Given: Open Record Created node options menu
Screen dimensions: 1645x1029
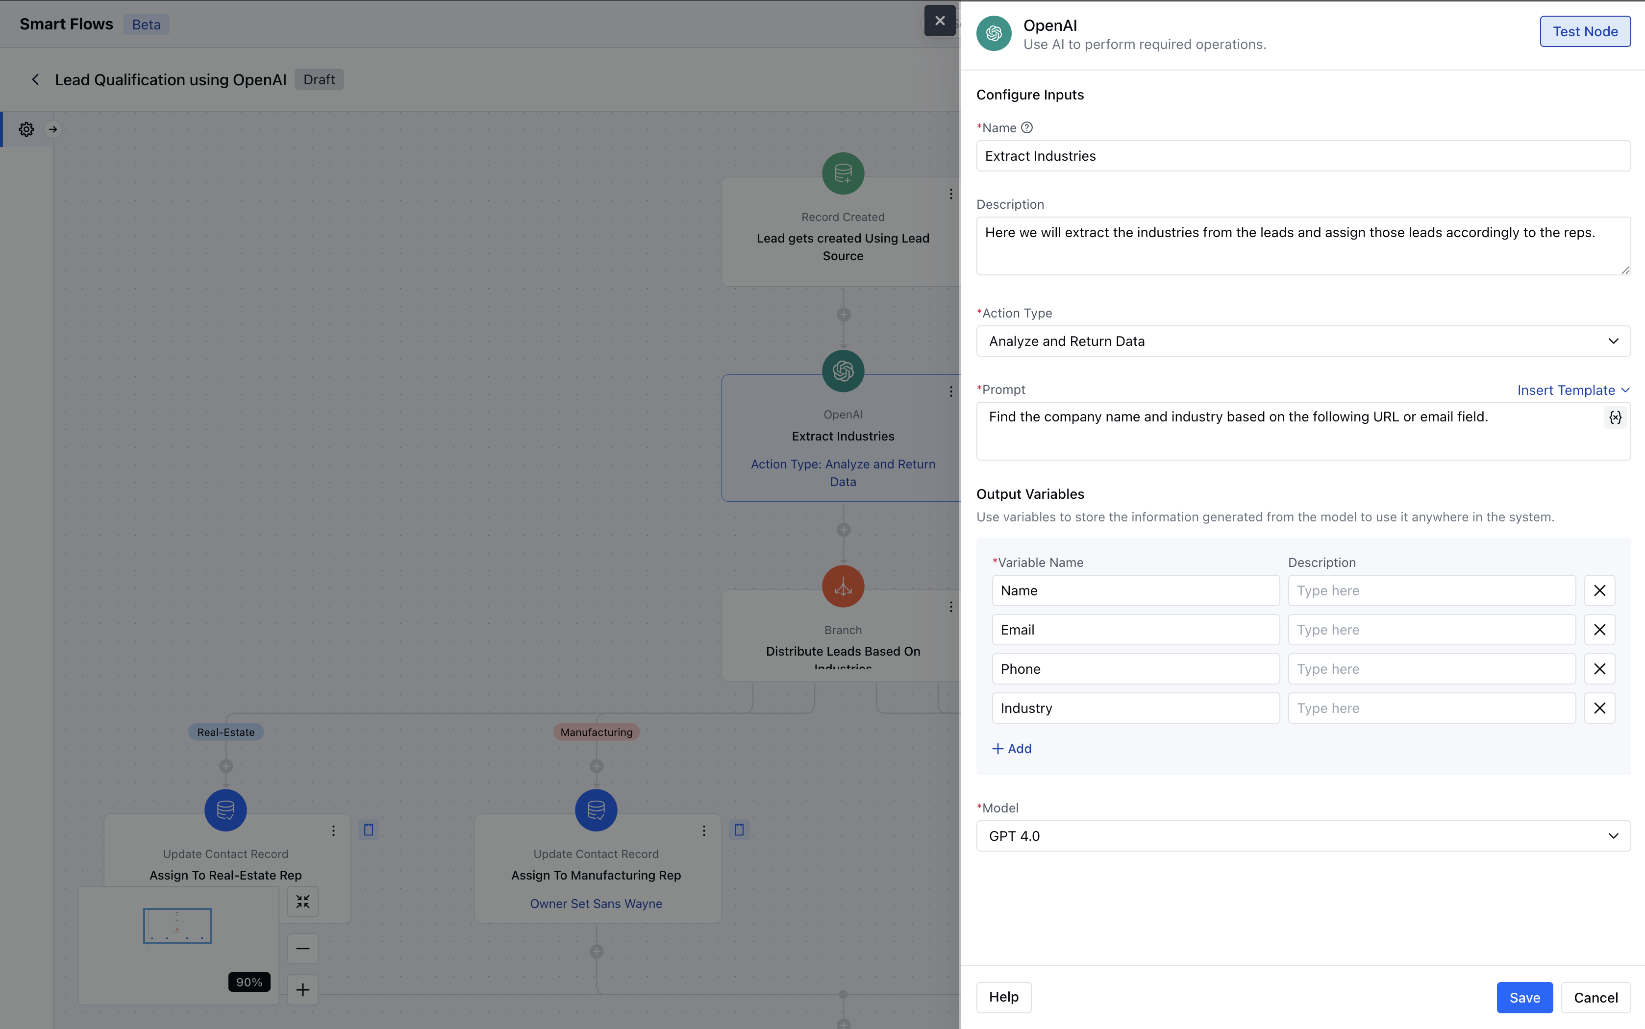Looking at the screenshot, I should [x=951, y=194].
